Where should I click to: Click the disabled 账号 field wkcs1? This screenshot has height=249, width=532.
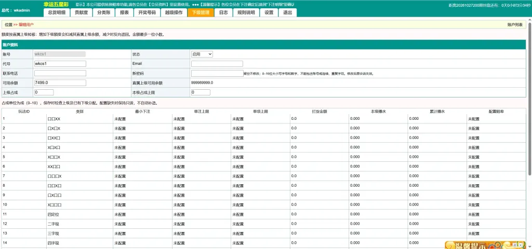click(x=60, y=54)
